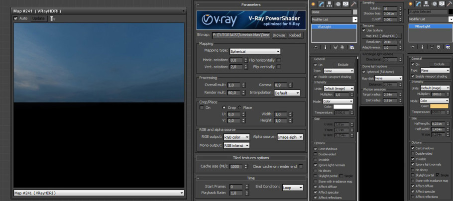Open Modify tab in 2 Lights Selected panel
The height and width of the screenshot is (201, 453).
[419, 4]
